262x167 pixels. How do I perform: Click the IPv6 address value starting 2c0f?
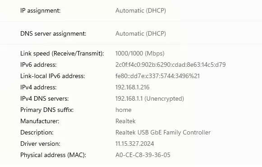[170, 65]
